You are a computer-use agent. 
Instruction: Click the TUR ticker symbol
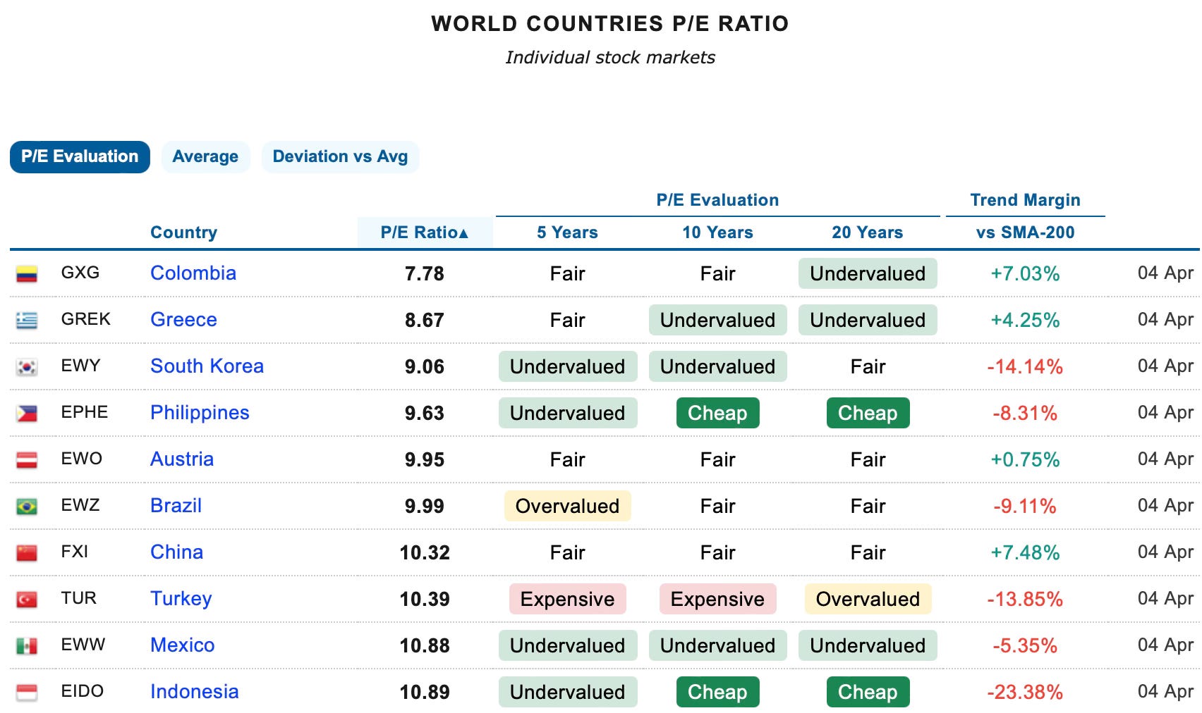click(x=78, y=598)
